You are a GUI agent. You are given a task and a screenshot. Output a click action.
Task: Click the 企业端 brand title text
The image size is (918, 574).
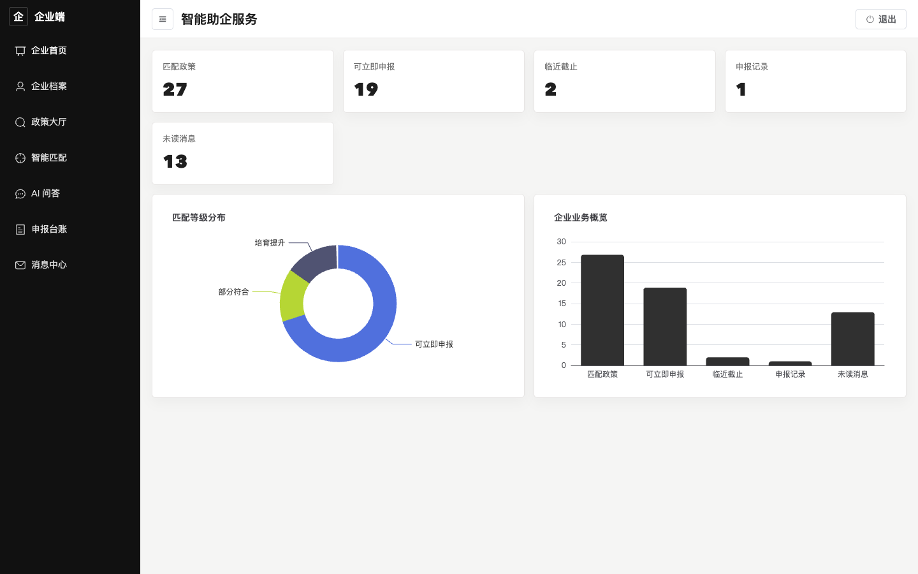[x=50, y=17]
